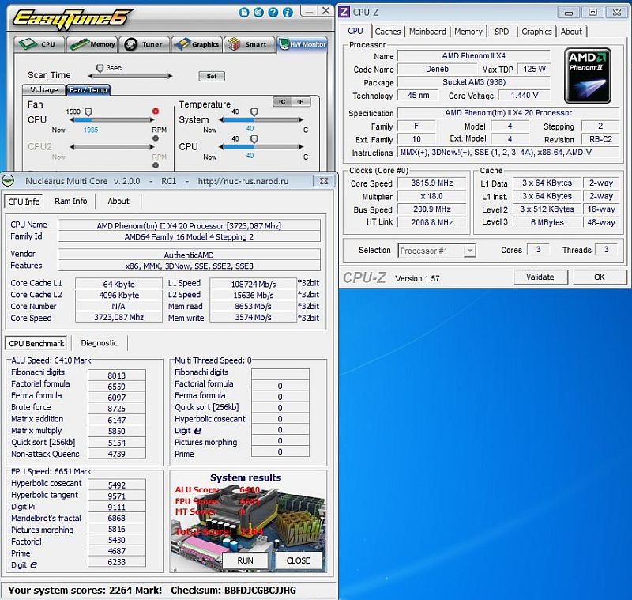Click right arrow of CPU temperature slider
This screenshot has height=600, width=632.
(301, 147)
